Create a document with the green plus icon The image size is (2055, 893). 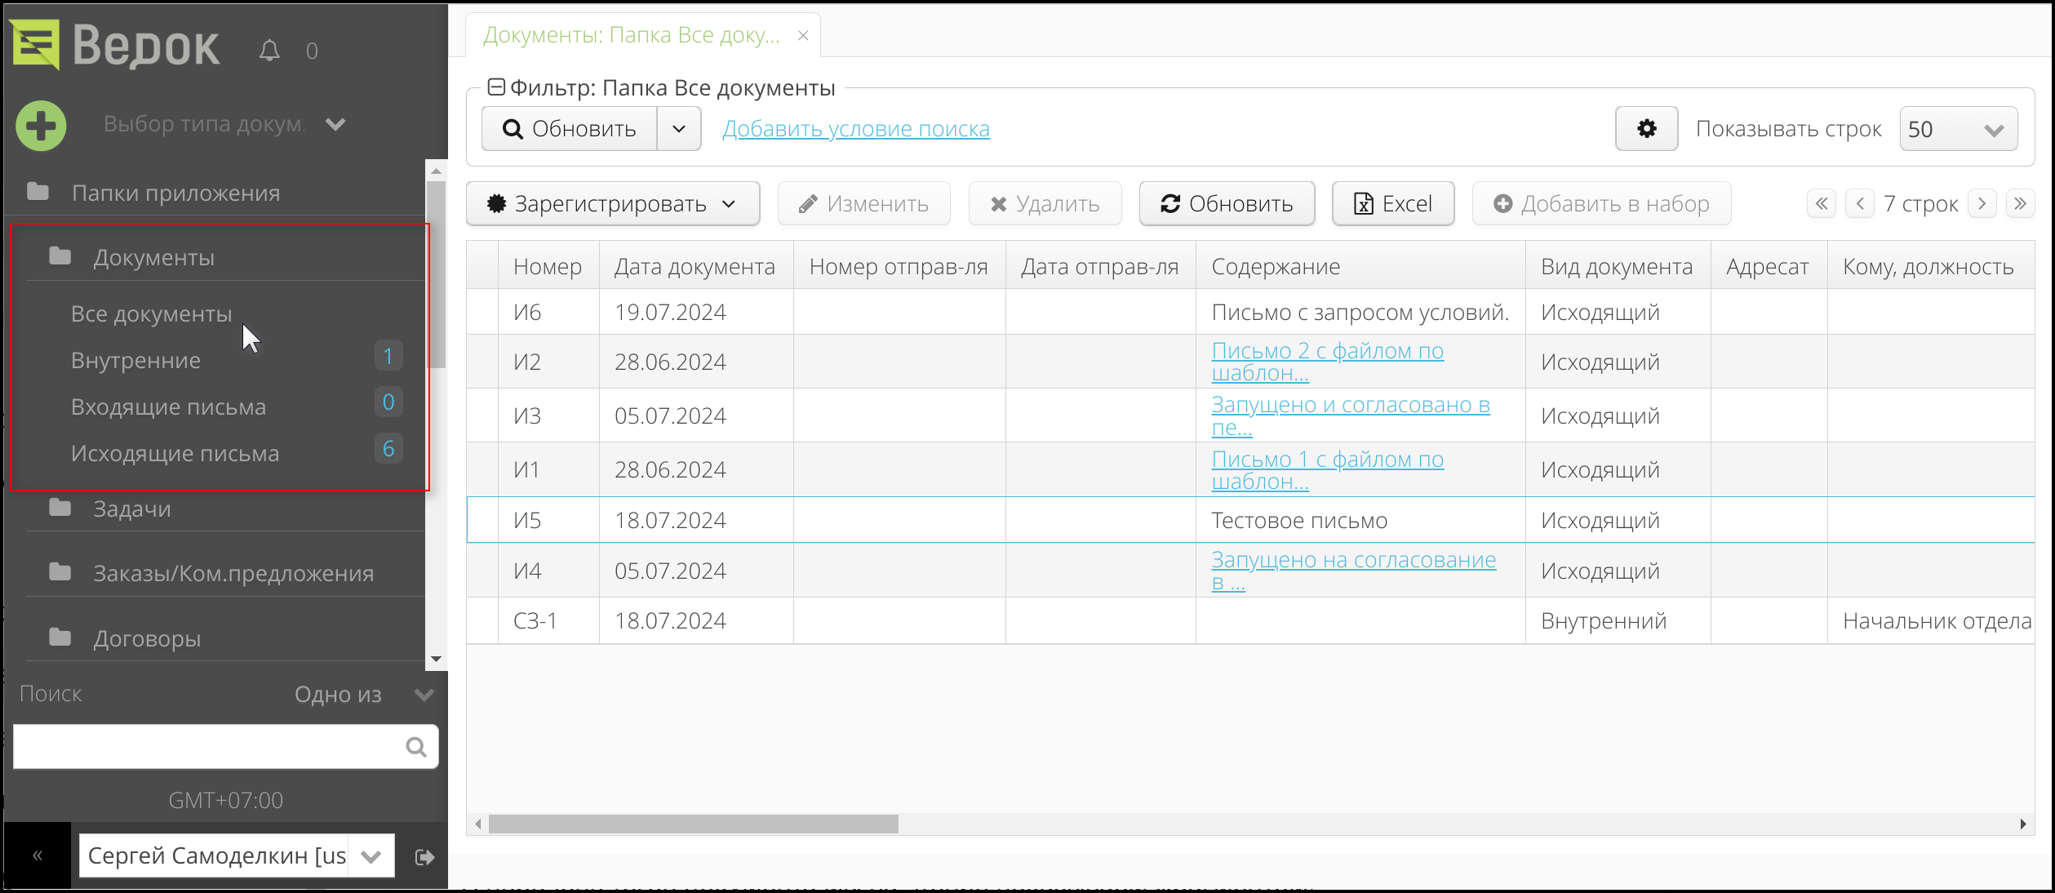click(x=40, y=125)
